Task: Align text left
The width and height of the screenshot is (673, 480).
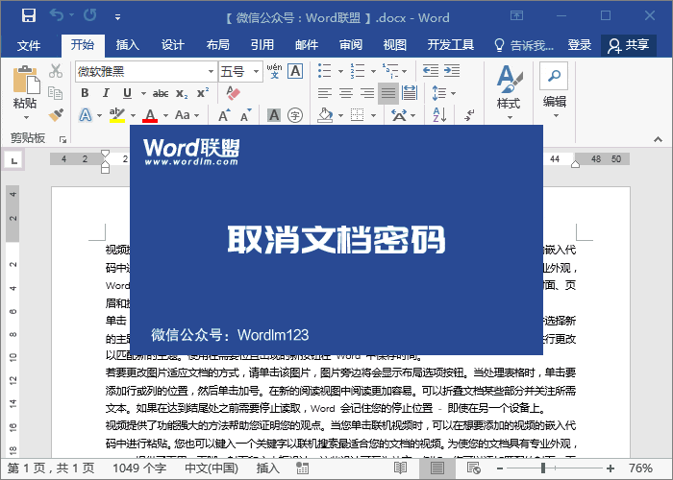Action: (325, 93)
